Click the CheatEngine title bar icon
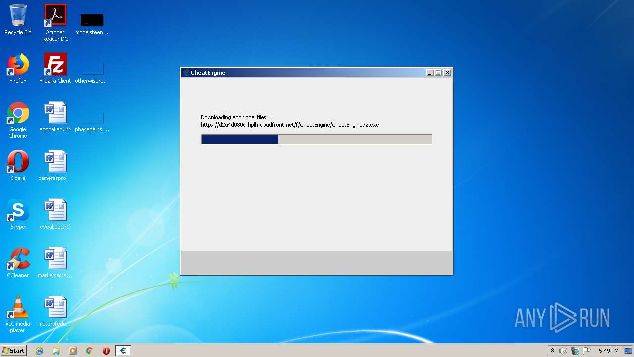Image resolution: width=634 pixels, height=357 pixels. pos(186,73)
